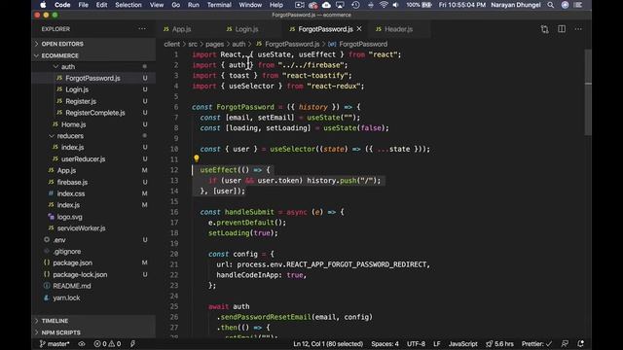The height and width of the screenshot is (350, 623).
Task: Open the Run menu
Action: pos(193,5)
